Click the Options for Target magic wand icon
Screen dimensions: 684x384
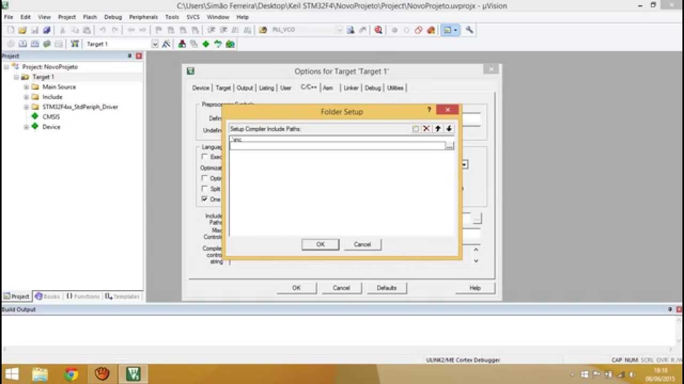tap(167, 44)
